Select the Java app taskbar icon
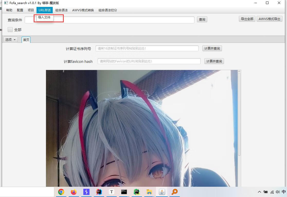287x197 pixels. (x=162, y=192)
